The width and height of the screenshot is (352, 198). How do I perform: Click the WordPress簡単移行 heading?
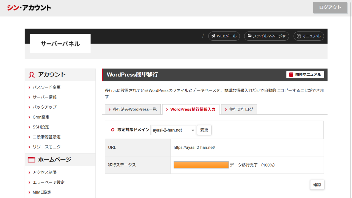(132, 75)
